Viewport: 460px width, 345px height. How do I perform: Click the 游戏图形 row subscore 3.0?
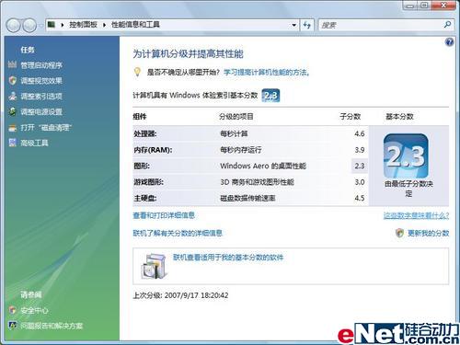point(360,182)
